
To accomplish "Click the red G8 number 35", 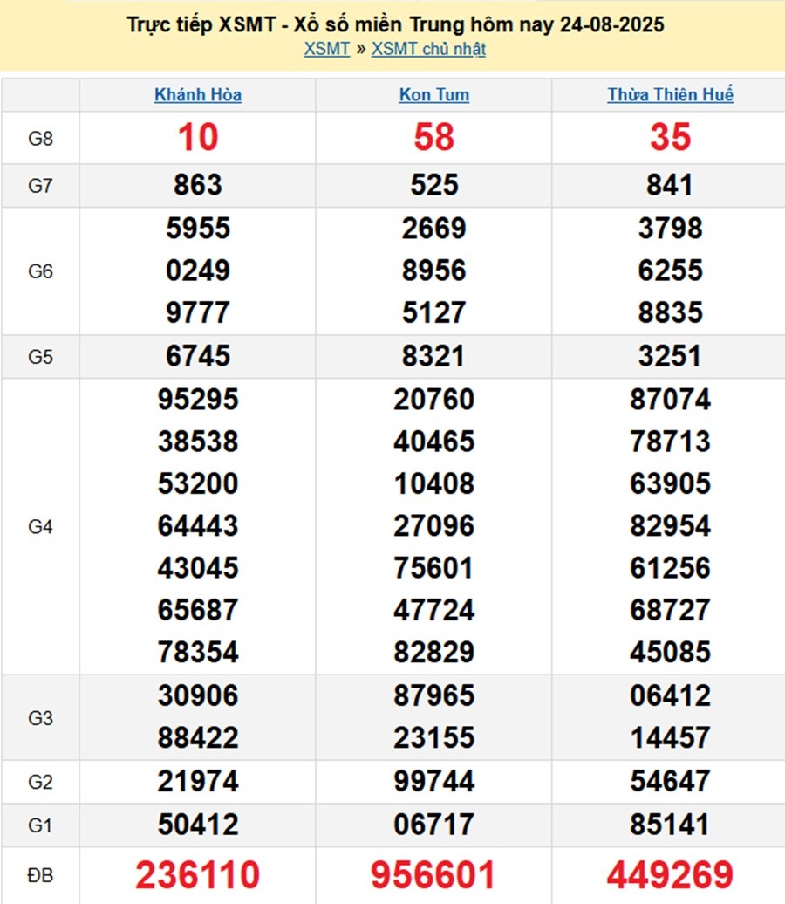I will 670,138.
